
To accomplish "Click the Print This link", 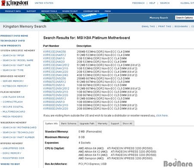I will (165, 26).
